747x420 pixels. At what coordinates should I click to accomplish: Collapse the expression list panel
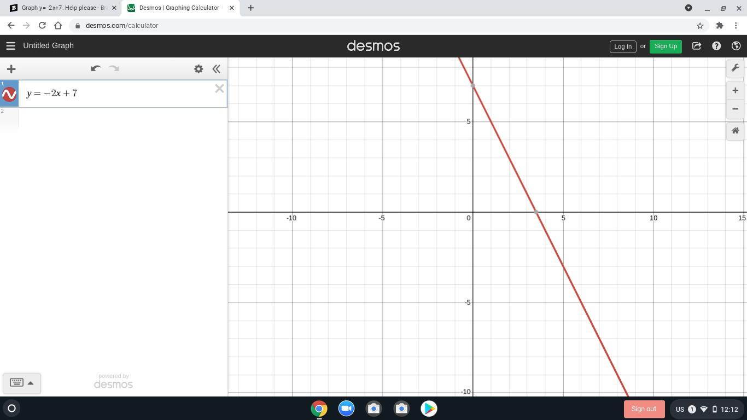click(217, 69)
